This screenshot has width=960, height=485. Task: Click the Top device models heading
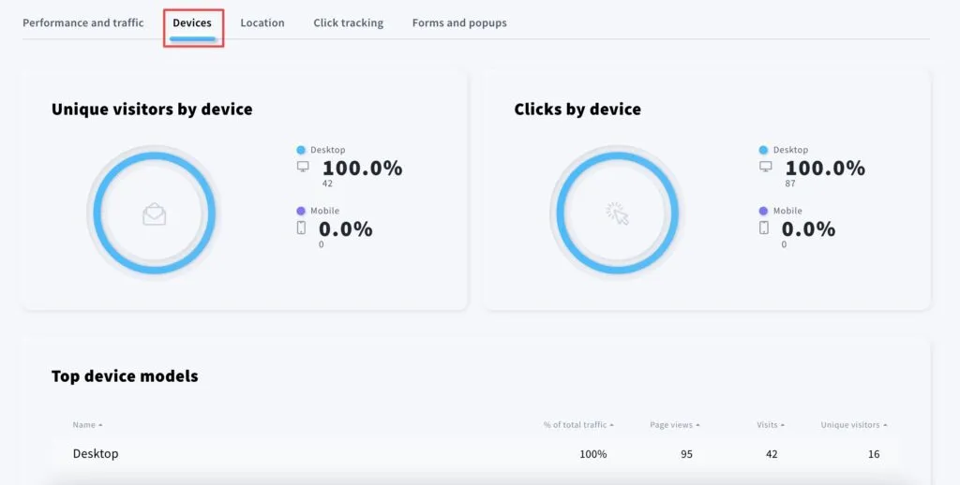tap(125, 376)
